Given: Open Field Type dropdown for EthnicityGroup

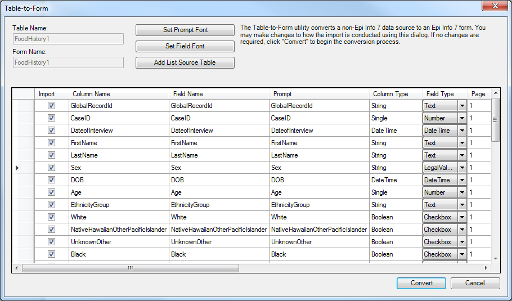Looking at the screenshot, I should tap(462, 205).
